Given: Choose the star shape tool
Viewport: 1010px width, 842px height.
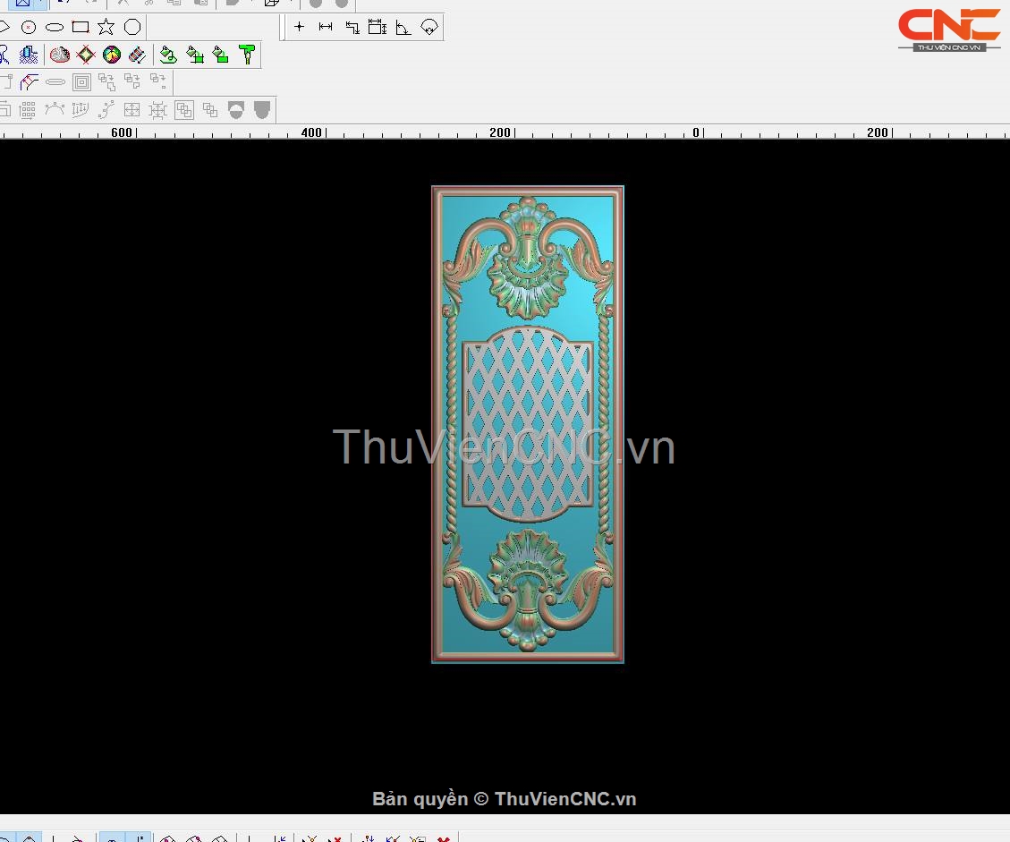Looking at the screenshot, I should pyautogui.click(x=106, y=27).
